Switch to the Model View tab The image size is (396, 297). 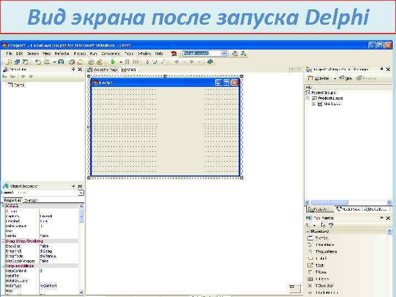[x=348, y=209]
